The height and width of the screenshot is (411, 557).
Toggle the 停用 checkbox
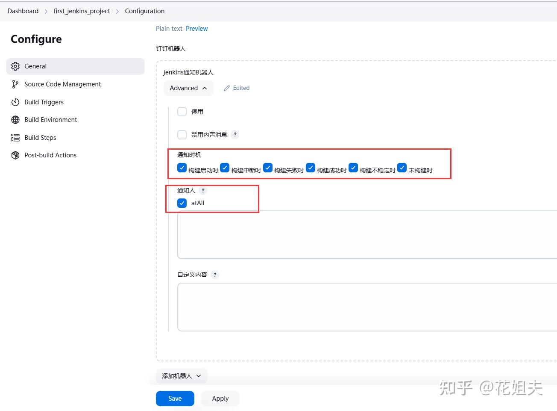(182, 112)
